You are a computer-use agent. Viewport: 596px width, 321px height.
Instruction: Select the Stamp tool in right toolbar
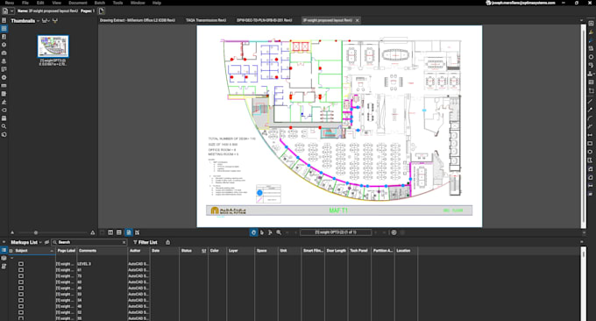591,74
